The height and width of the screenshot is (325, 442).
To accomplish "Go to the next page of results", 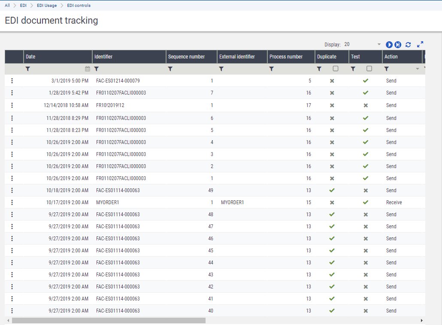I will click(x=389, y=45).
